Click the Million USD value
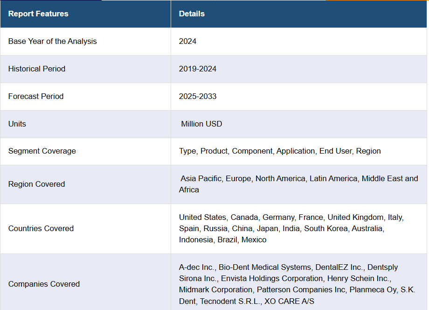The width and height of the screenshot is (429, 310). click(x=201, y=124)
